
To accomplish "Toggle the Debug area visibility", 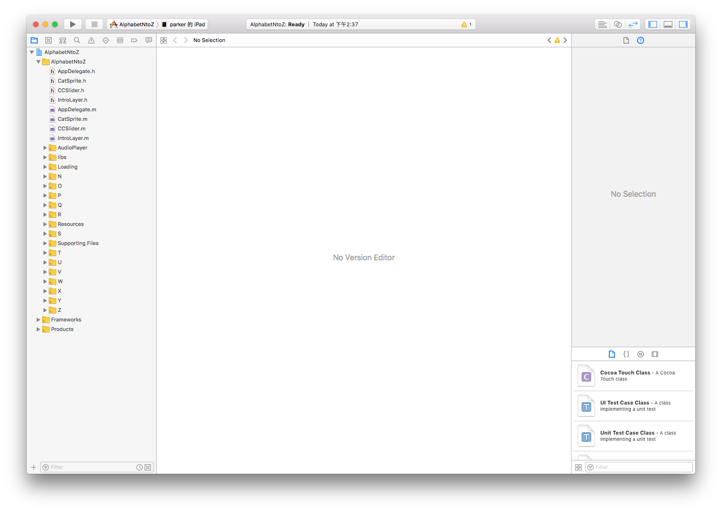I will [668, 24].
